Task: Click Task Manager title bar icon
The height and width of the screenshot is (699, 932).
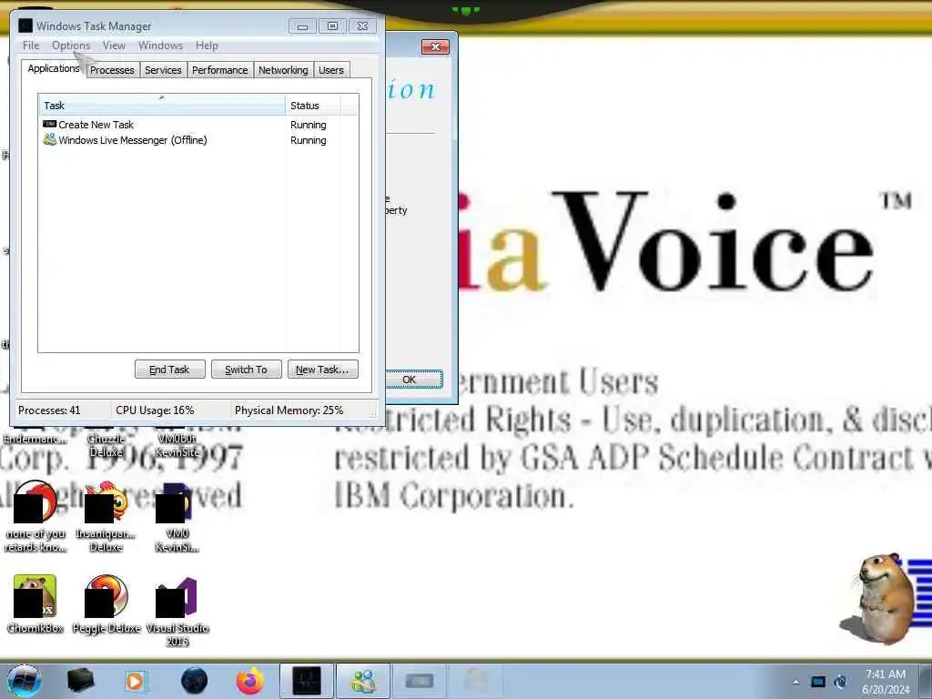Action: [x=25, y=25]
